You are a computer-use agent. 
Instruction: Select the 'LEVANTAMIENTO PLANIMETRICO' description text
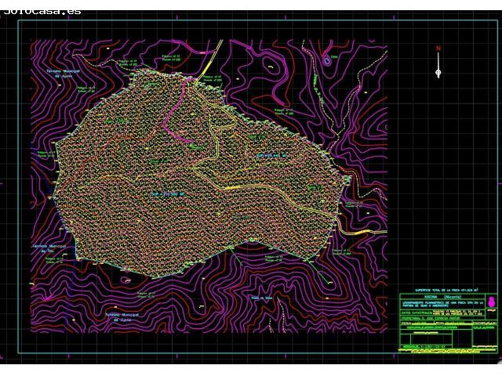pyautogui.click(x=442, y=304)
